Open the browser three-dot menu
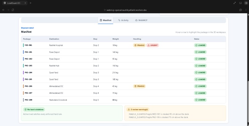The image size is (249, 126). 246,10
